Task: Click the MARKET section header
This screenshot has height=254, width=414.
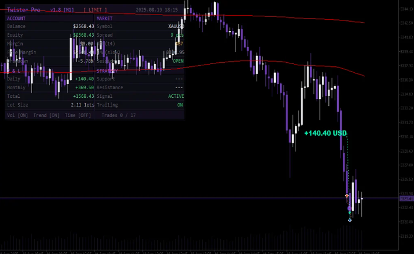Action: coord(104,19)
